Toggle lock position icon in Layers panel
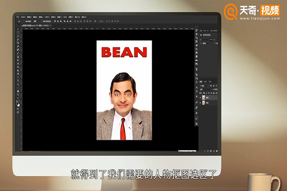 click(x=209, y=93)
